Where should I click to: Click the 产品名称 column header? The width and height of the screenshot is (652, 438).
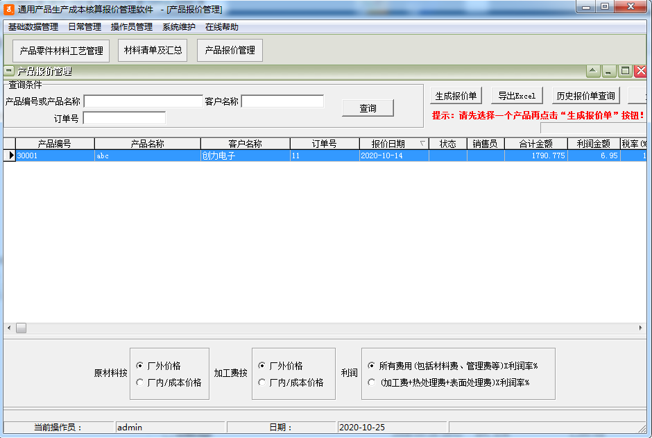click(x=148, y=144)
